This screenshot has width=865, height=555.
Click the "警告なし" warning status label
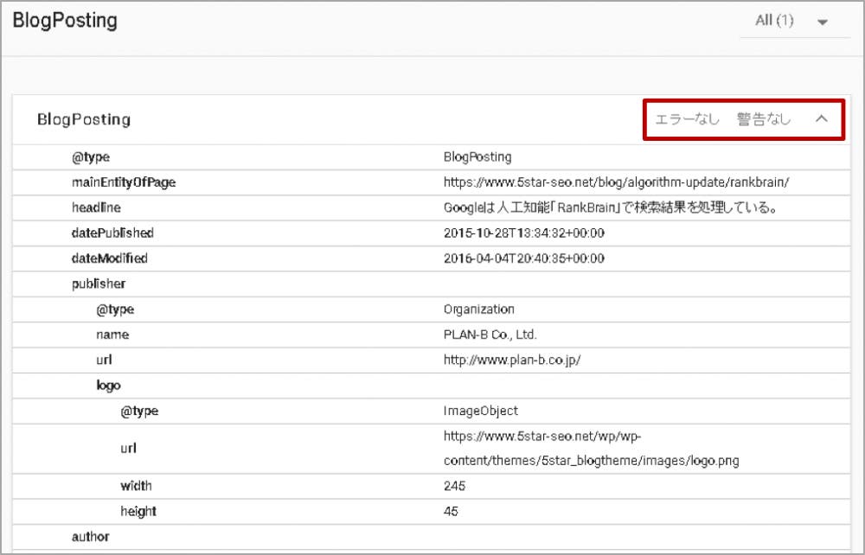click(764, 119)
